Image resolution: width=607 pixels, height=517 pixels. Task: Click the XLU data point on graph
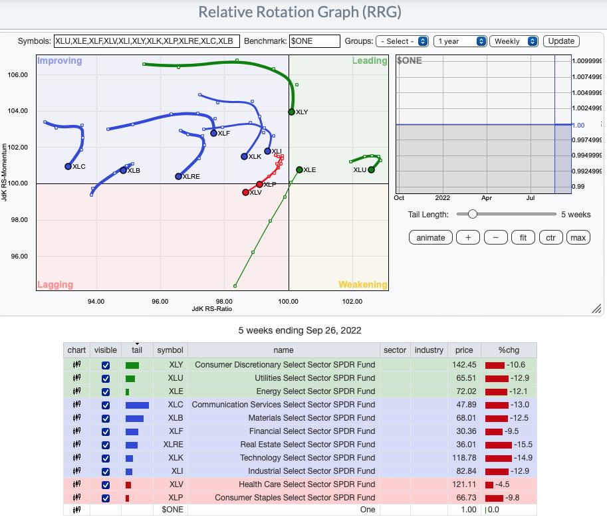point(372,169)
